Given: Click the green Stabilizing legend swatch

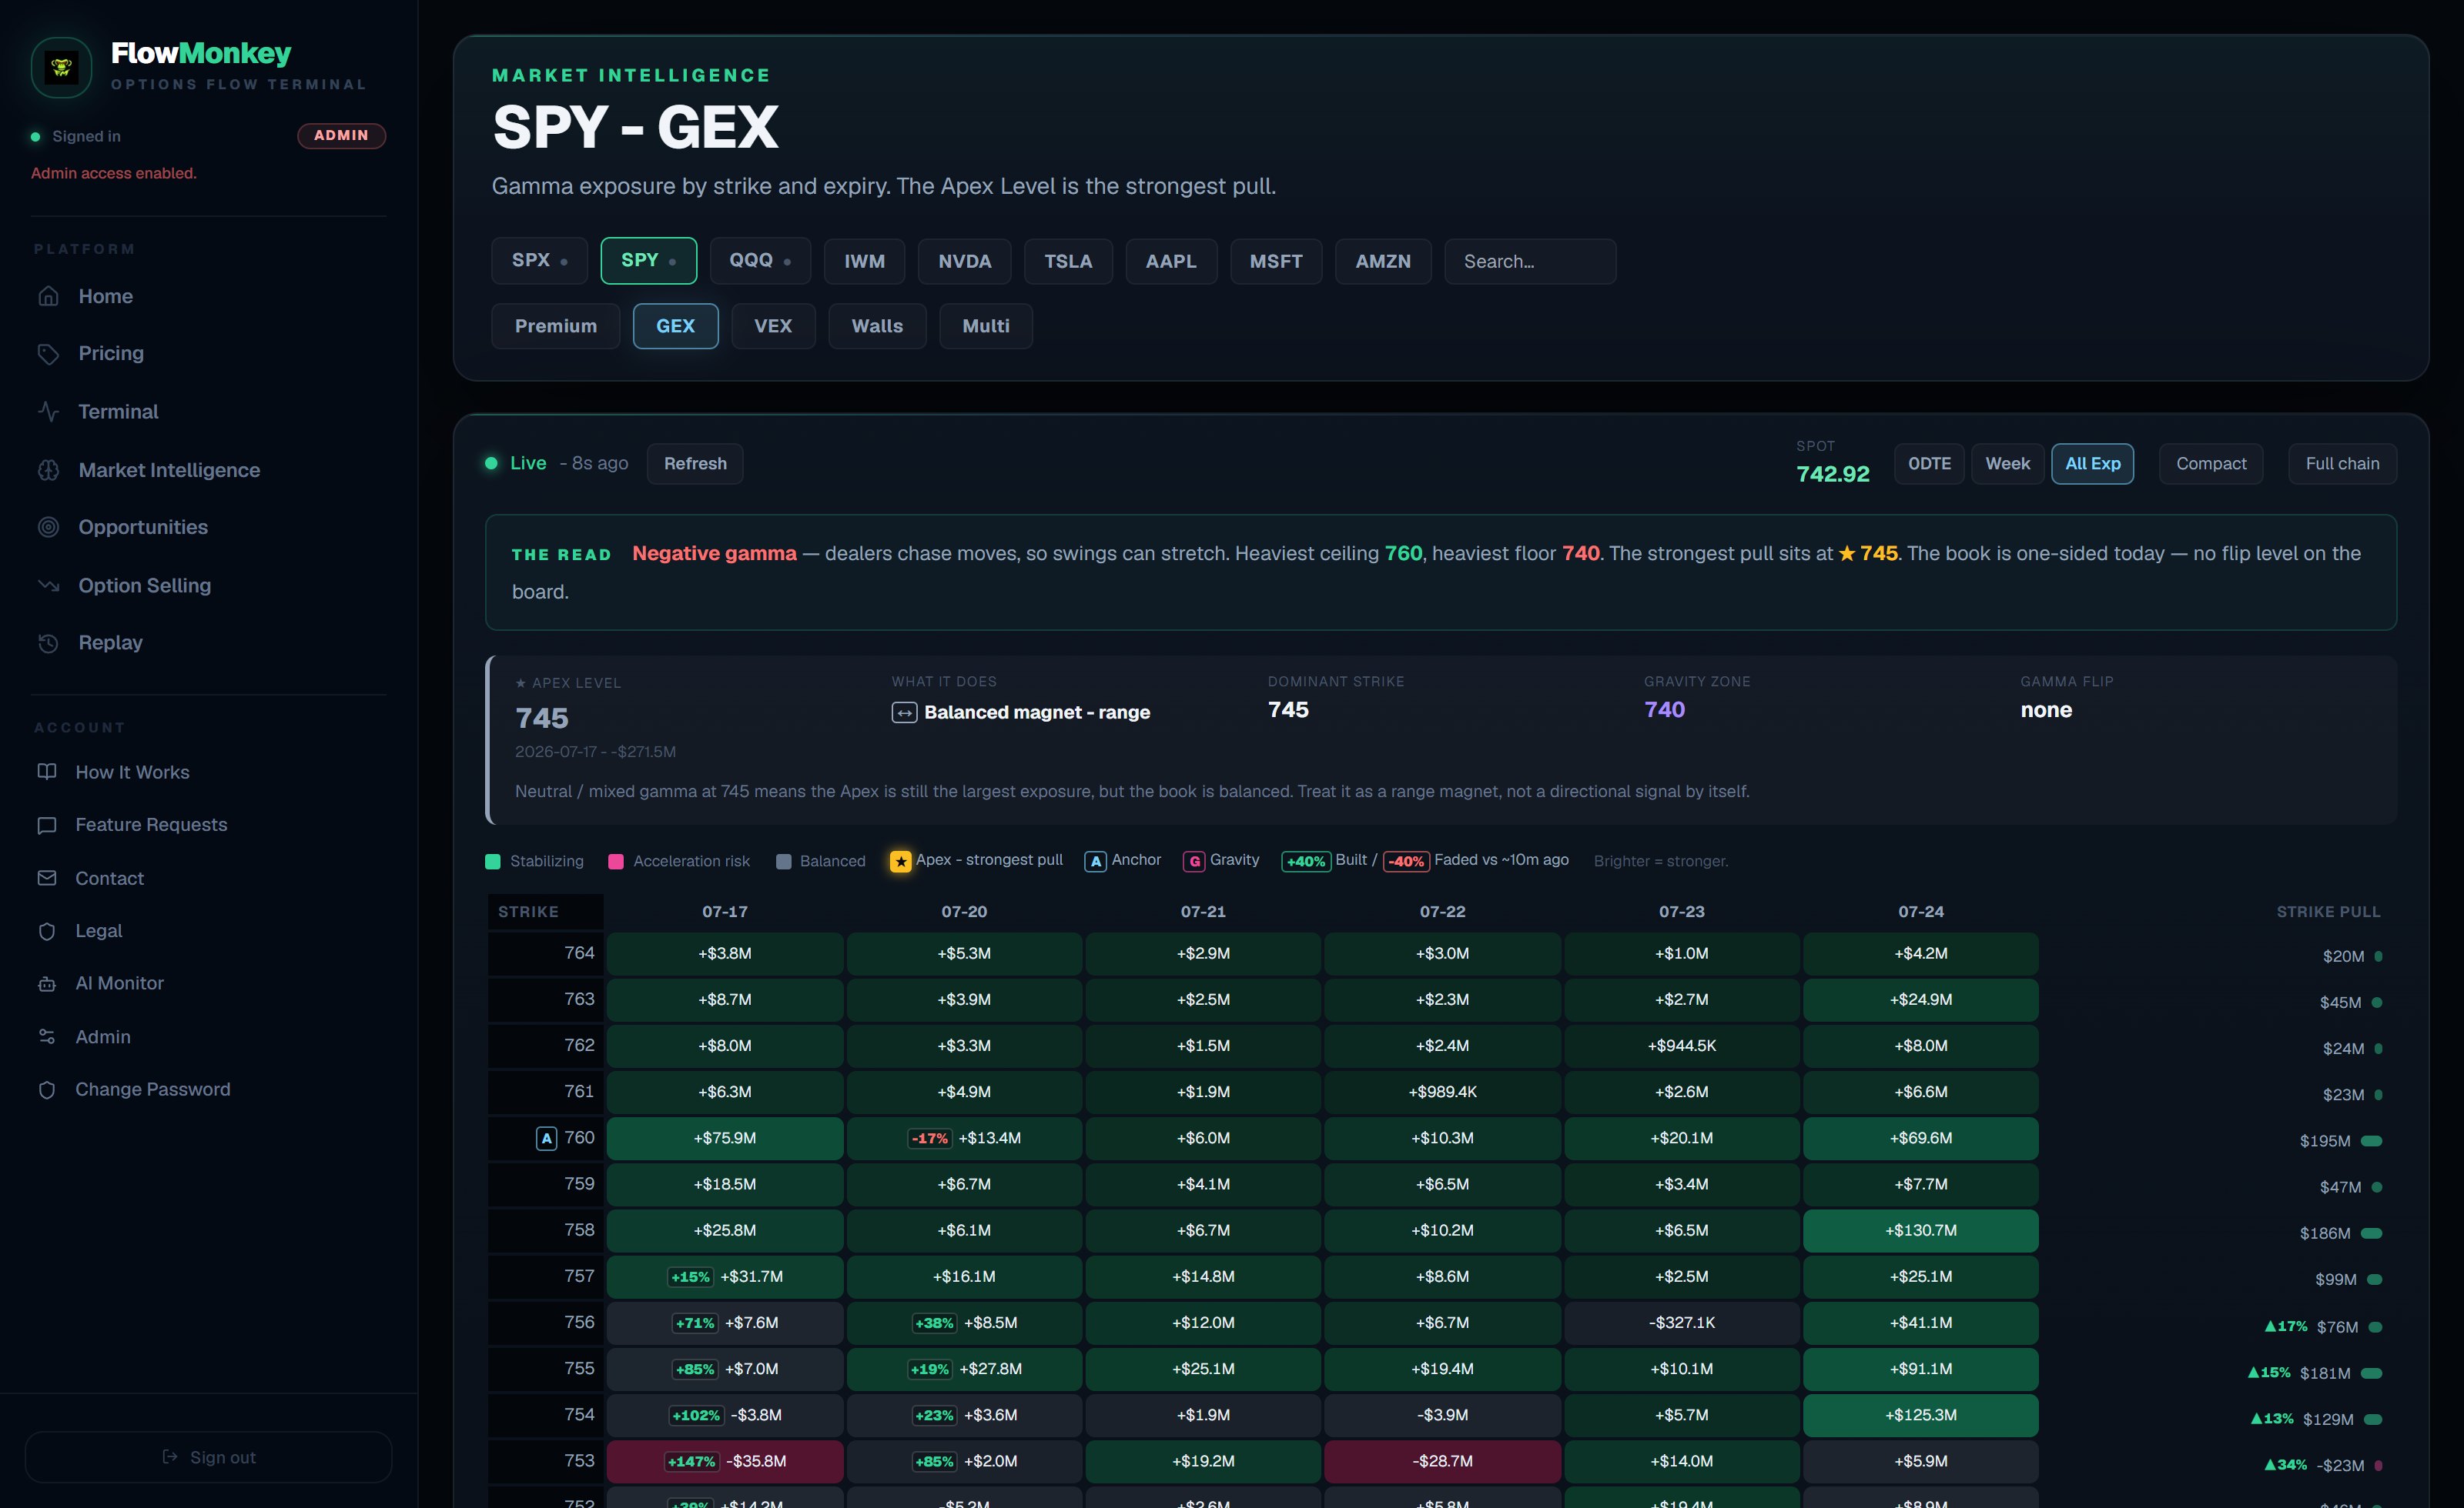Looking at the screenshot, I should pos(492,862).
